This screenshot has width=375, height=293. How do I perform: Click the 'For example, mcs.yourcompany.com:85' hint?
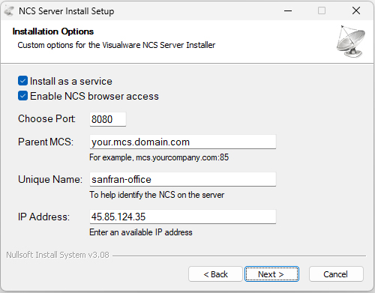tap(159, 157)
